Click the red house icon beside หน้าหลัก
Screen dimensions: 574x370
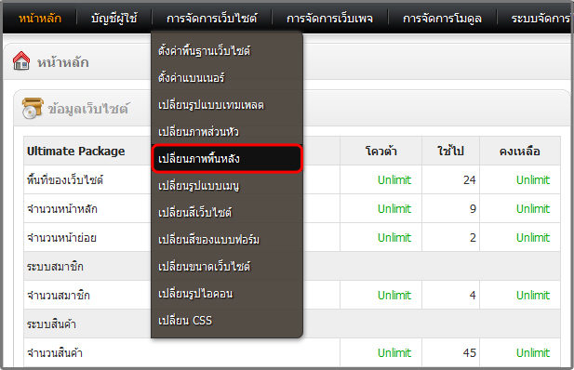(21, 60)
